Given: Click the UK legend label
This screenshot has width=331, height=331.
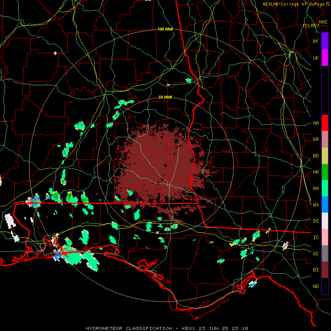Looking at the screenshot, I should (316, 58).
